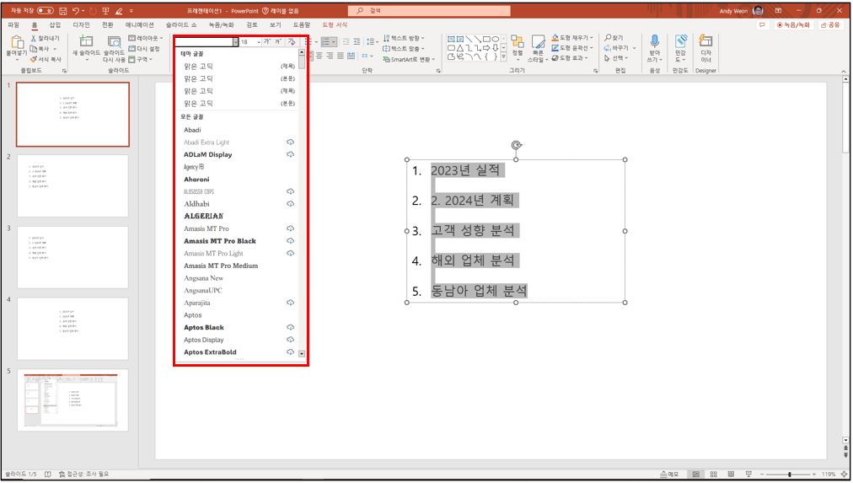The height and width of the screenshot is (483, 853).
Task: Click the New Slide (새 슬라이드) icon
Action: click(86, 41)
